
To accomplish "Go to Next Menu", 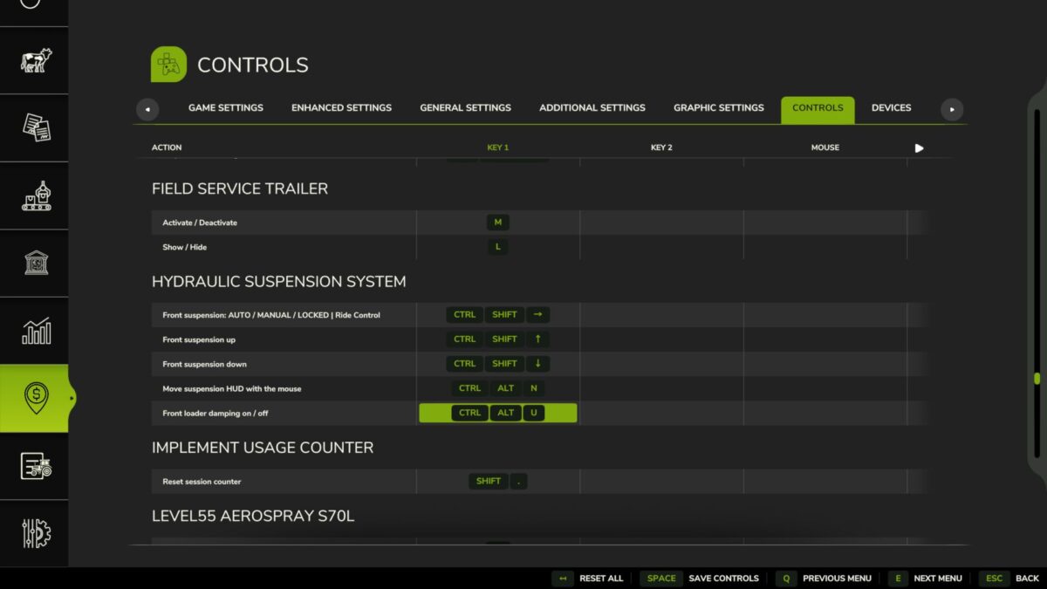I will coord(926,579).
